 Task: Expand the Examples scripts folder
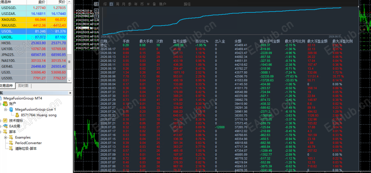click(5, 137)
